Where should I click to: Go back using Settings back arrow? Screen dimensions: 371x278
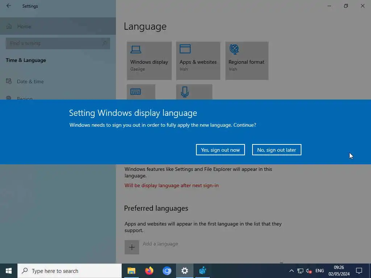(x=9, y=6)
